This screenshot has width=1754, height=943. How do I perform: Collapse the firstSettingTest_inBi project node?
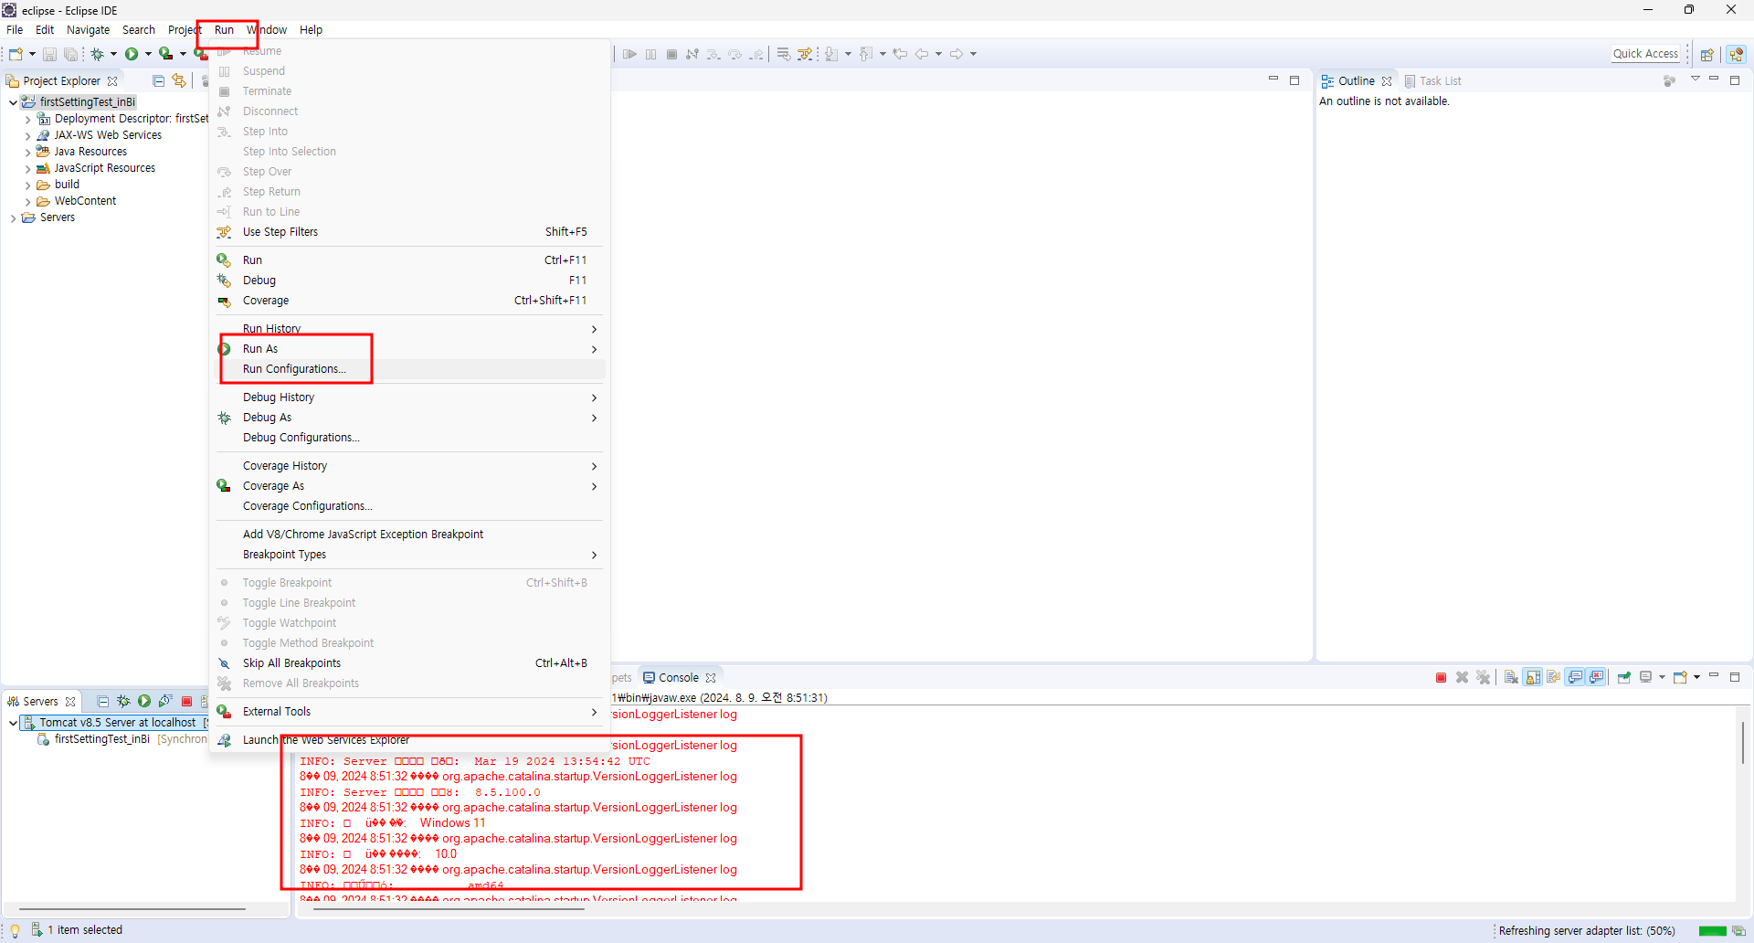coord(13,102)
